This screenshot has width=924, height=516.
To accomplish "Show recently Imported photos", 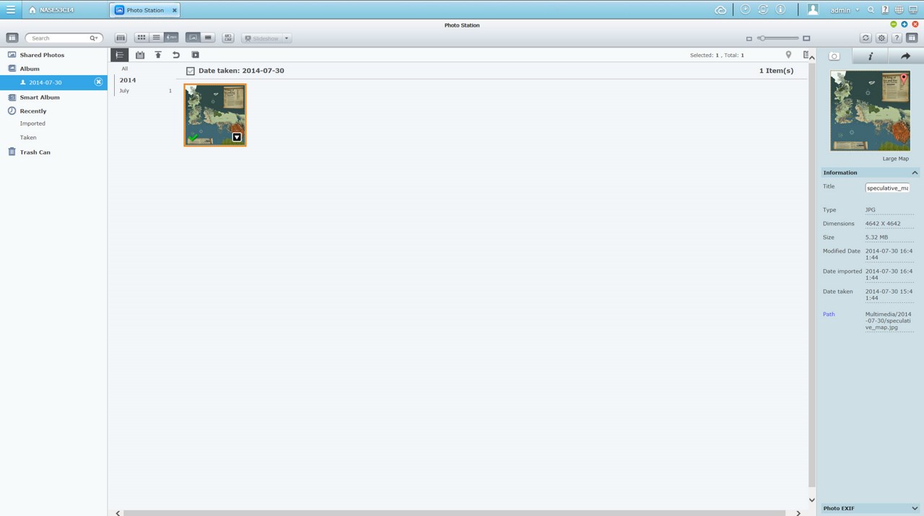I will coord(32,123).
